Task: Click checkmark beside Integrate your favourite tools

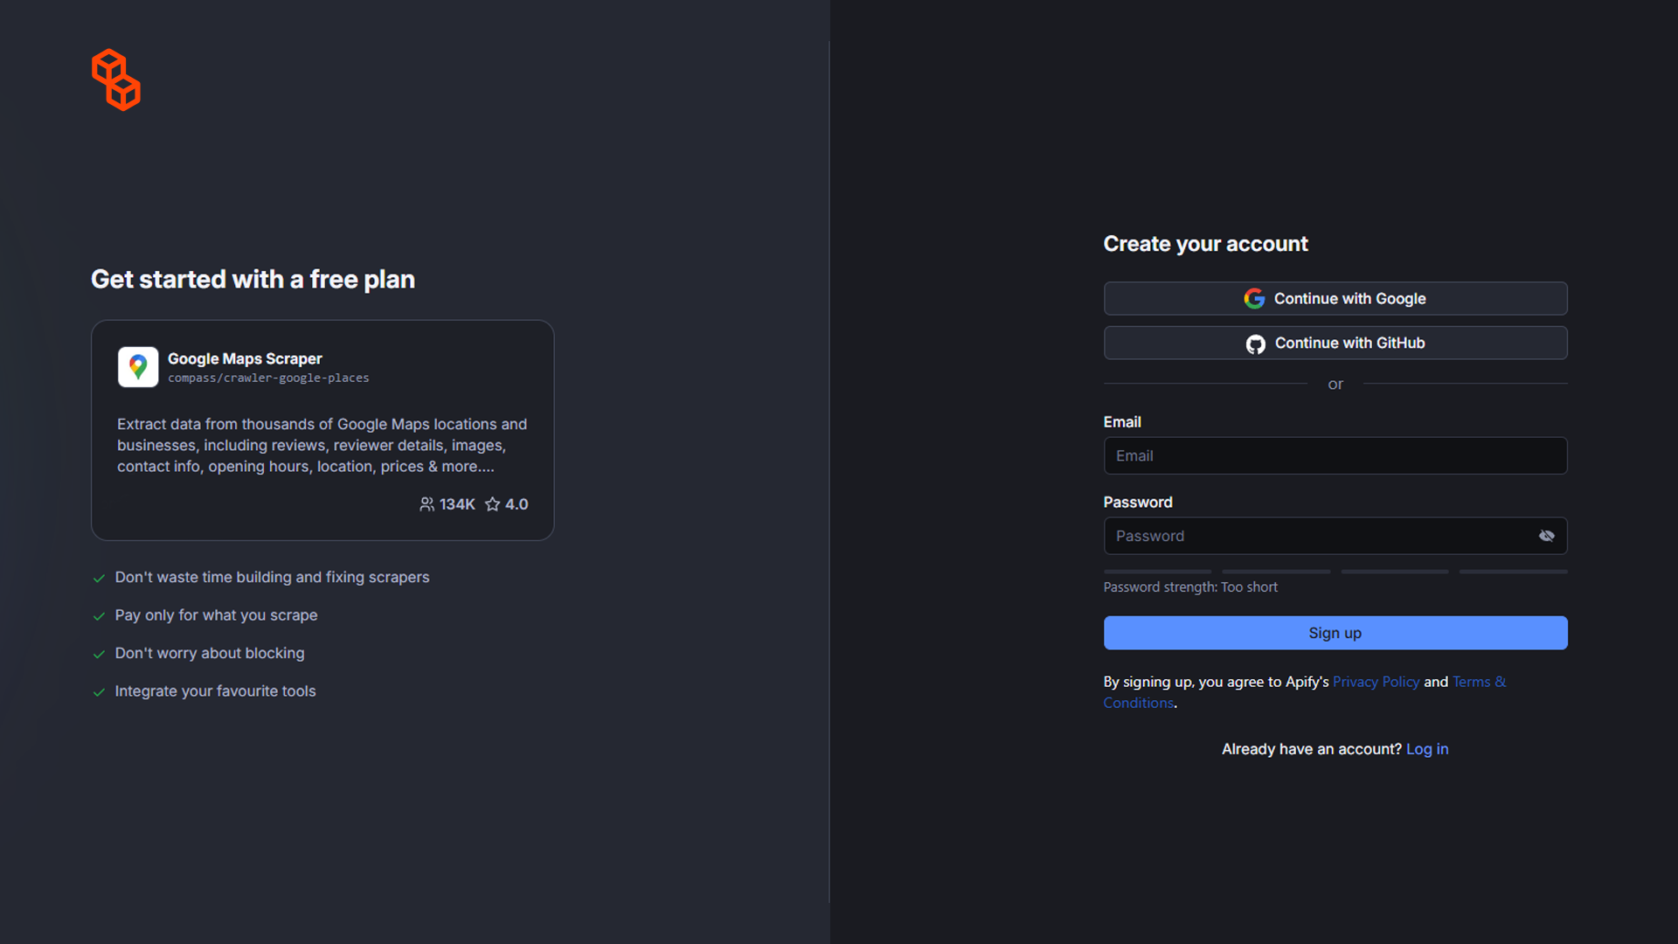Action: [99, 692]
